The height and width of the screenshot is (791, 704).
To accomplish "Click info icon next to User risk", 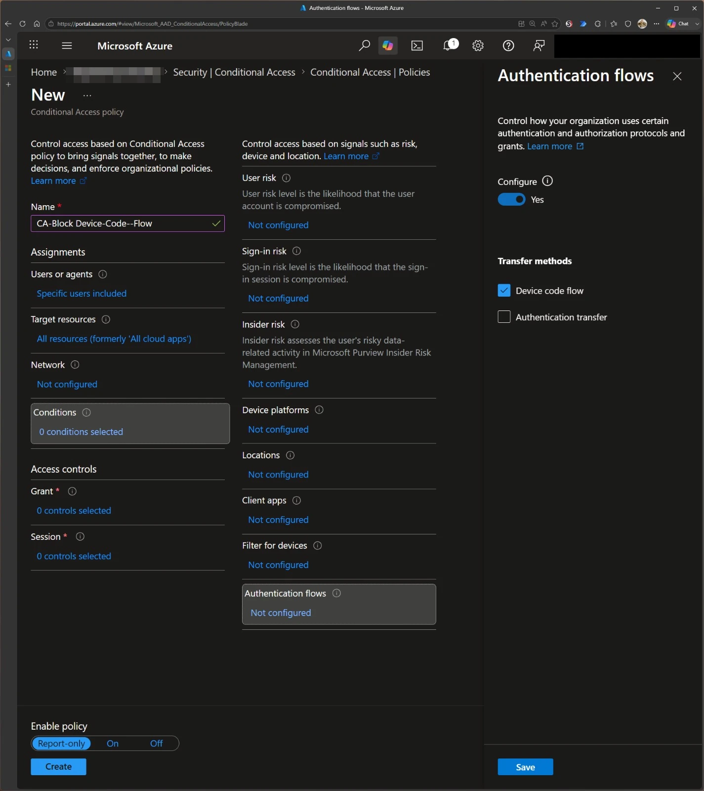I will coord(286,178).
